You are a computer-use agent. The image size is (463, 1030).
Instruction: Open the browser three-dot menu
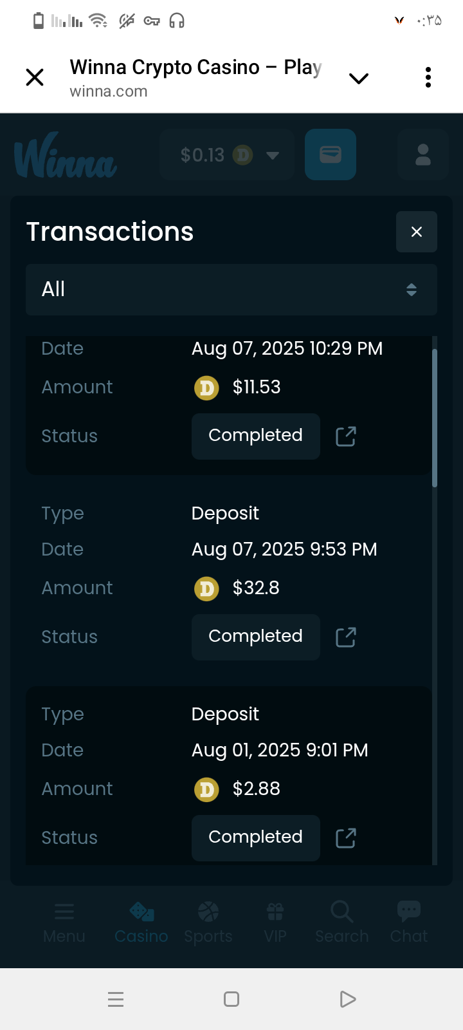[x=428, y=77]
